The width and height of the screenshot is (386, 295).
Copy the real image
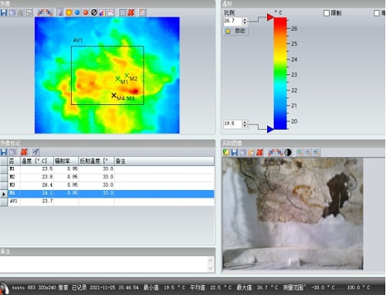click(x=242, y=152)
